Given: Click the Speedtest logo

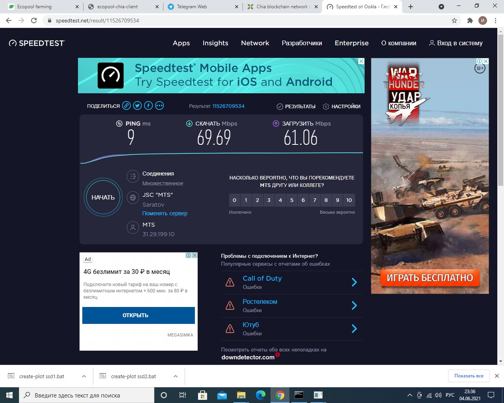Looking at the screenshot, I should point(37,43).
